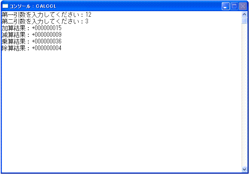Screen dimensions: 249x174
Task: Click the scrollbar up arrow
Action: coord(244,14)
